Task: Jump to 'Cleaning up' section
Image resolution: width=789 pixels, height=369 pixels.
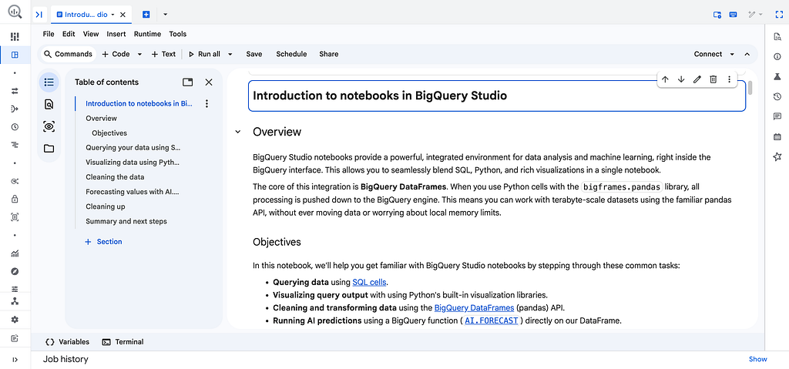Action: (105, 206)
